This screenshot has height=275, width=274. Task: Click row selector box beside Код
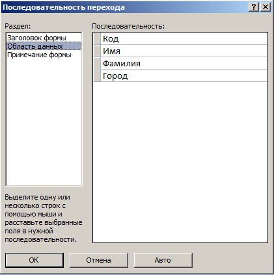(97, 38)
